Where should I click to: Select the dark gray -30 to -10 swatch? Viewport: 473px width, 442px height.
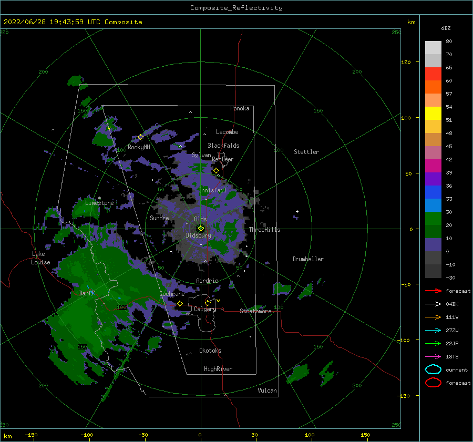point(433,271)
